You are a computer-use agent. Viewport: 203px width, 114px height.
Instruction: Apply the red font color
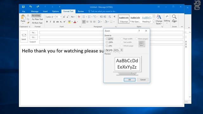pos(75,22)
